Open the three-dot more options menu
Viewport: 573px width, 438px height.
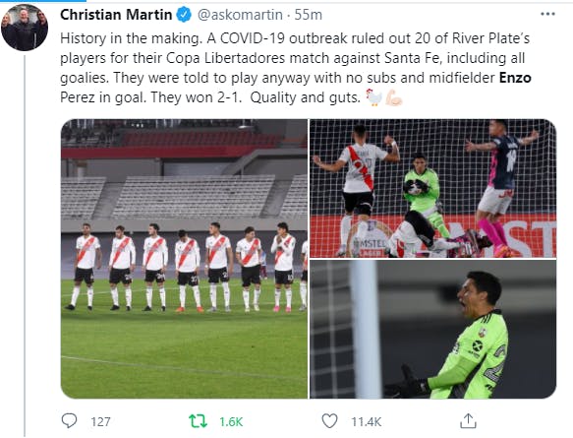547,15
